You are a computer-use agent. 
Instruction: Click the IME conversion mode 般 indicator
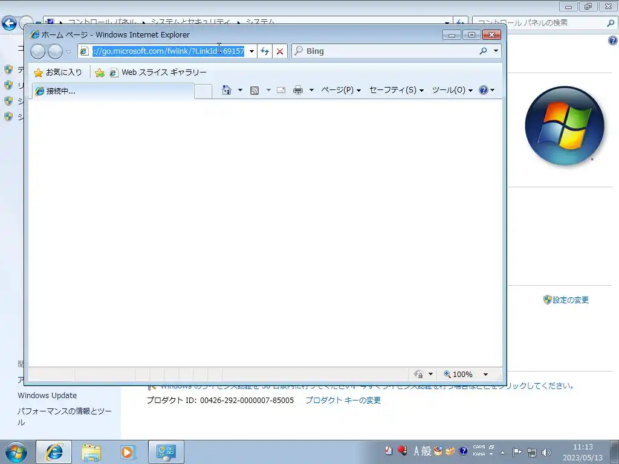coord(426,451)
